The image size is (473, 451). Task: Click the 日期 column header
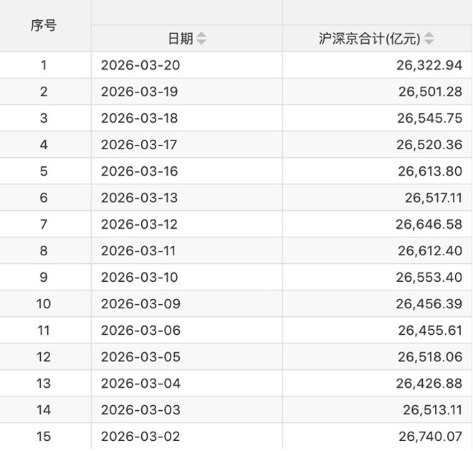pos(181,39)
